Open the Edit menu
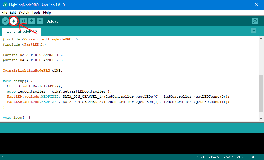 (x=13, y=13)
